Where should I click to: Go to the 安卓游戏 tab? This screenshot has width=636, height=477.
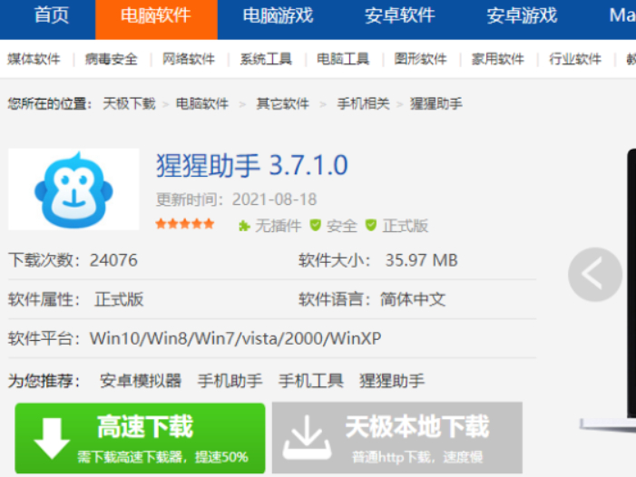click(x=522, y=16)
